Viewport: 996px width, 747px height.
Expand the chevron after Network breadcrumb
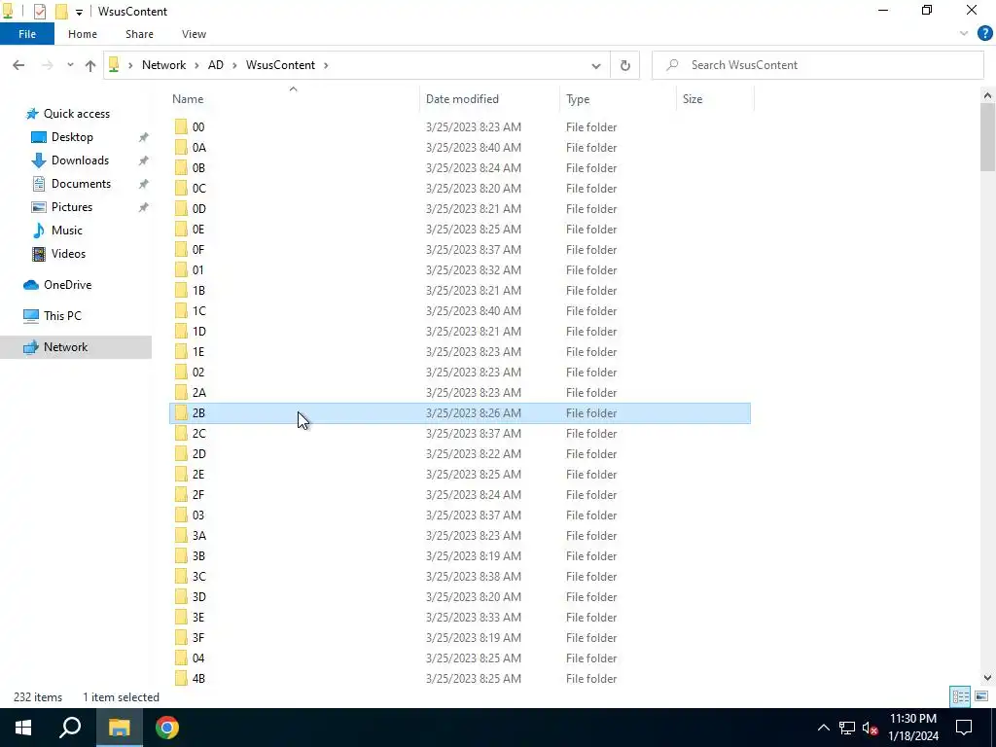tap(196, 65)
